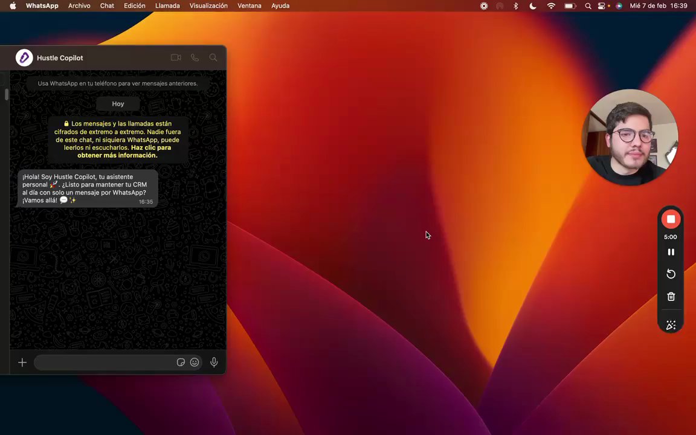Open Bluetooth status in menu bar
This screenshot has width=696, height=435.
pos(516,6)
